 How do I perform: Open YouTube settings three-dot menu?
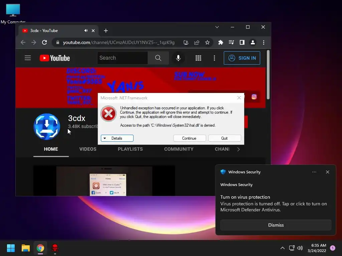pyautogui.click(x=214, y=58)
